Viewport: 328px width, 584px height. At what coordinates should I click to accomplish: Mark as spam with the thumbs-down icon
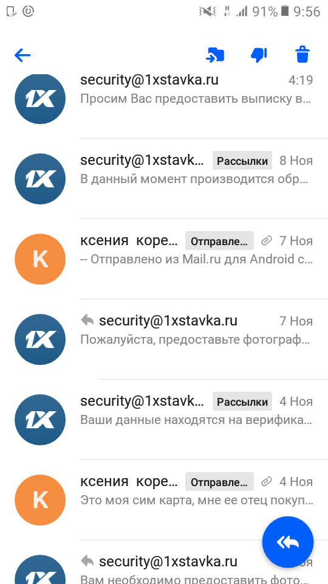[259, 55]
